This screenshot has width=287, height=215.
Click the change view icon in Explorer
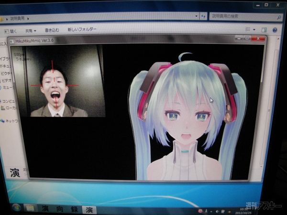(x=248, y=29)
